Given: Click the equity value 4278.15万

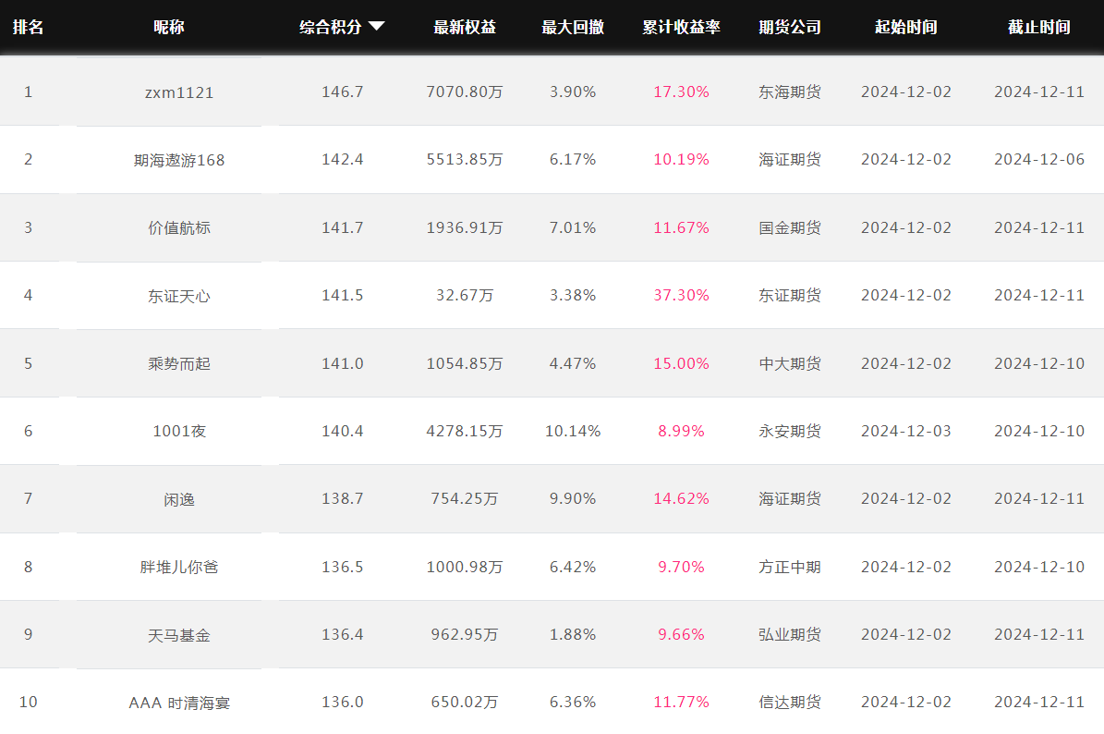Looking at the screenshot, I should coord(465,431).
